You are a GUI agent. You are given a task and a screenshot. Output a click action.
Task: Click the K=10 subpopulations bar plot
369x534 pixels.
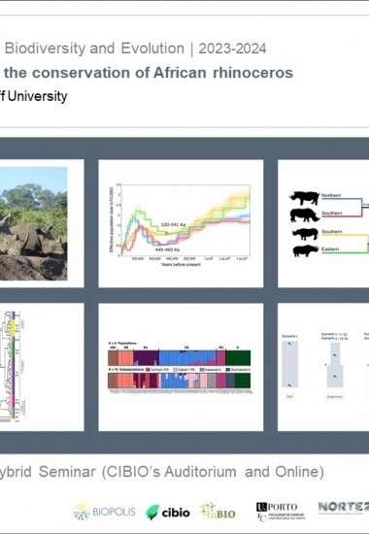[x=180, y=381]
